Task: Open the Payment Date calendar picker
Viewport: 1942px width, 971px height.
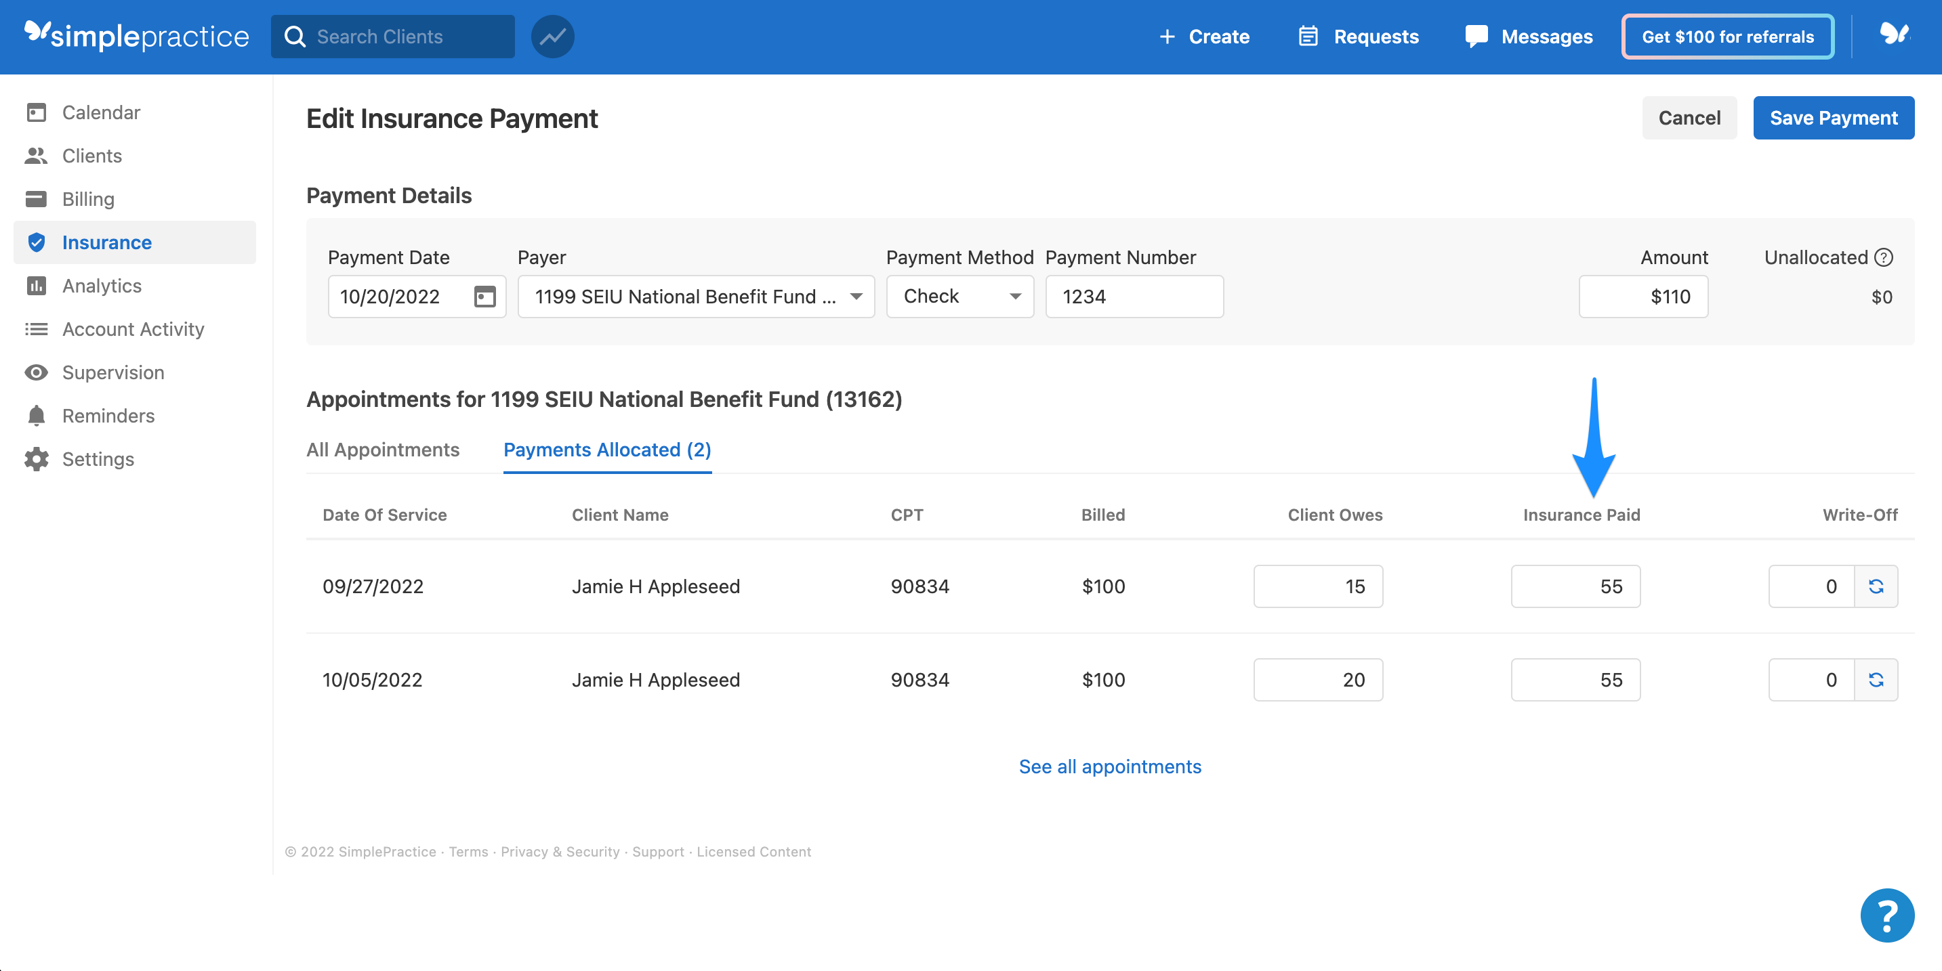Action: point(484,296)
